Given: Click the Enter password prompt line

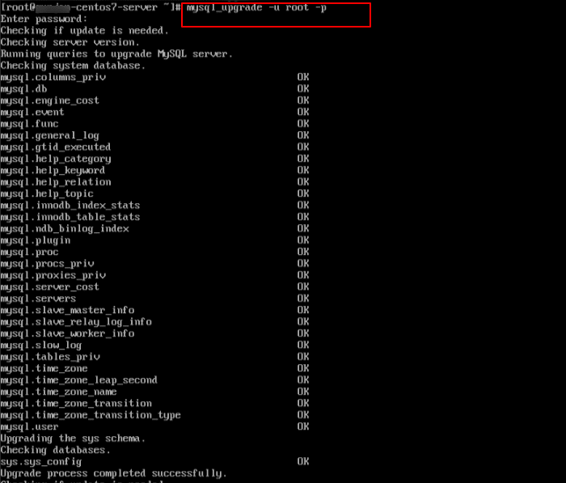Looking at the screenshot, I should point(44,19).
